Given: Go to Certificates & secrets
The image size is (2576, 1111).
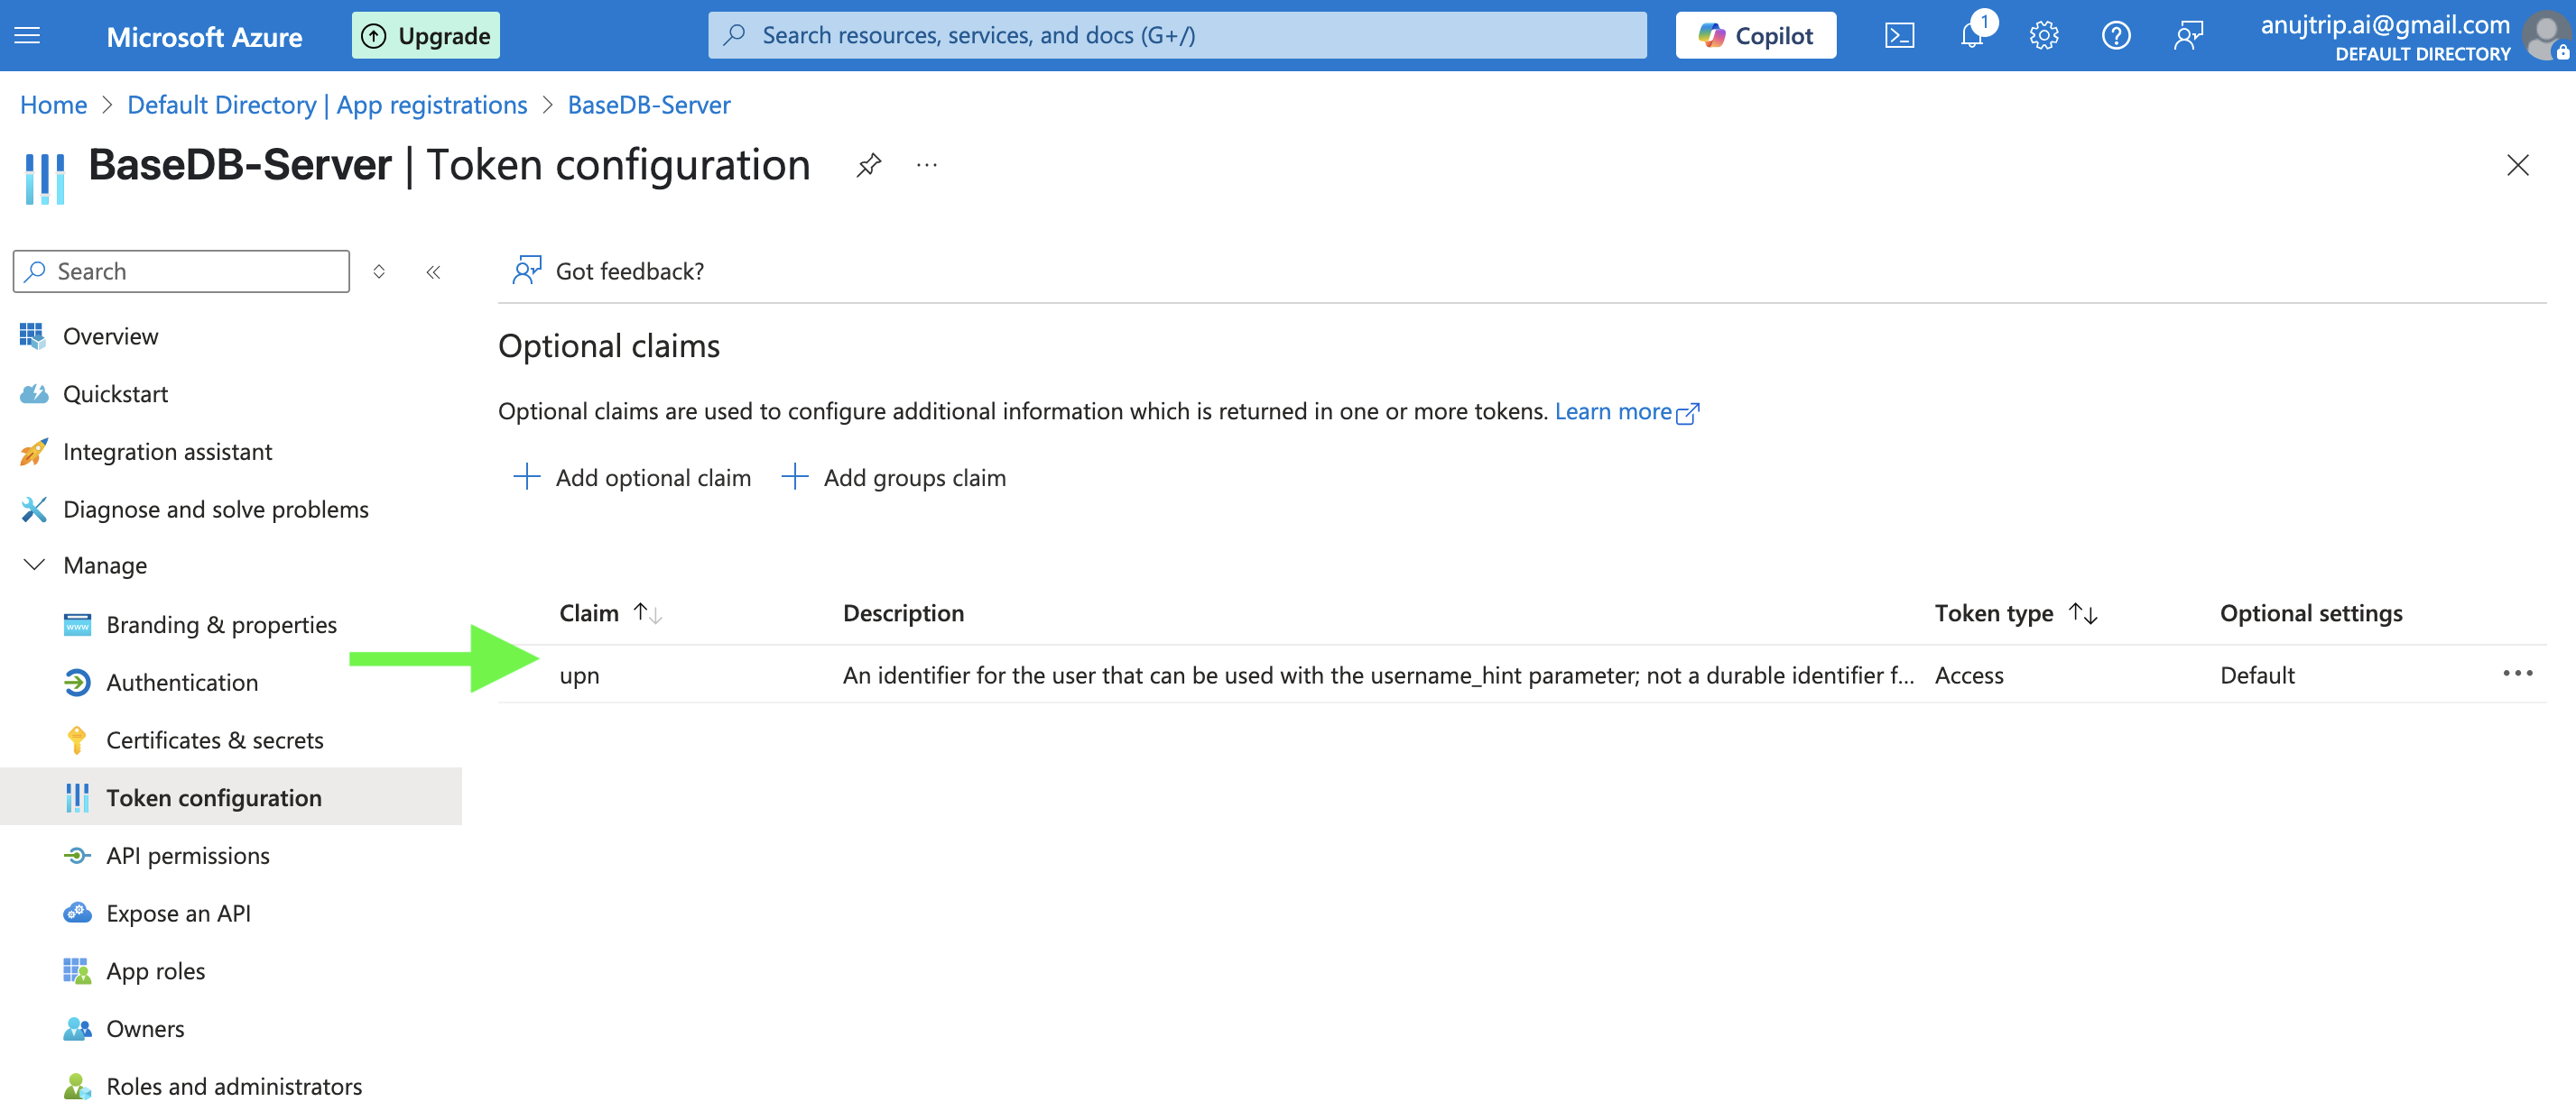Looking at the screenshot, I should point(214,740).
